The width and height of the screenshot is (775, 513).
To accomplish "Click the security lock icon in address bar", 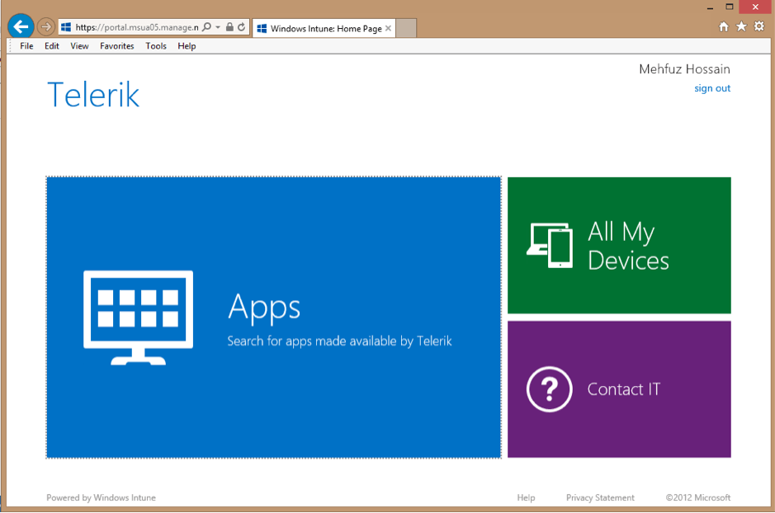I will click(x=229, y=27).
